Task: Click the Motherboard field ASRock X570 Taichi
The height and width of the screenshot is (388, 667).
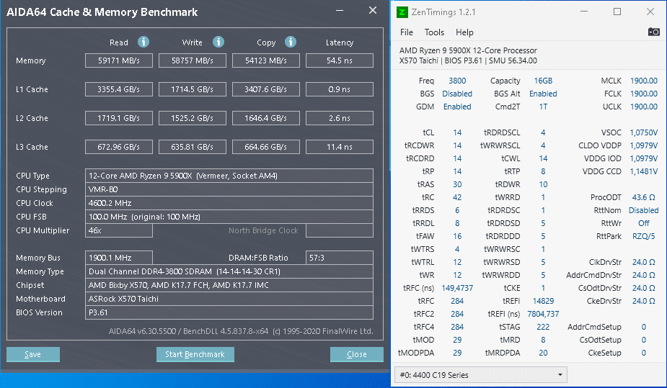Action: point(229,299)
